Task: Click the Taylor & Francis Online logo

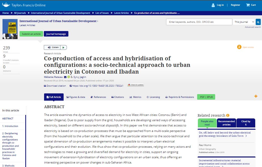Action: point(24,5)
